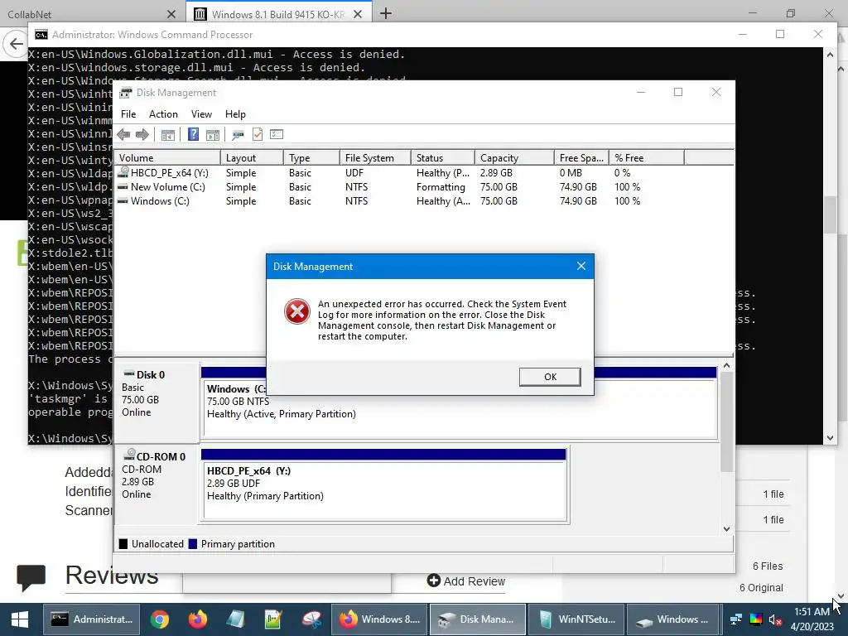Close the Windows 8.1 Build browser tab
Image resolution: width=848 pixels, height=636 pixels.
pyautogui.click(x=358, y=14)
